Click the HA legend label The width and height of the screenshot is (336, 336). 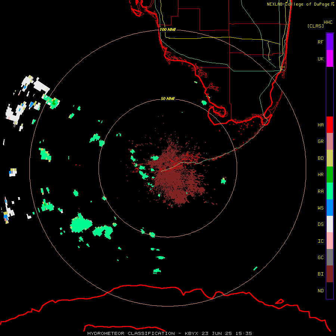point(320,125)
